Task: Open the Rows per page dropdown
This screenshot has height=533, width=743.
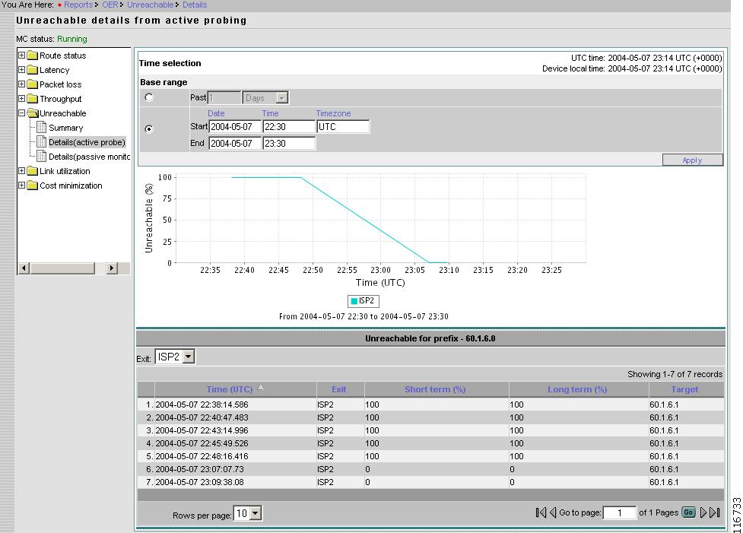Action: (x=255, y=513)
